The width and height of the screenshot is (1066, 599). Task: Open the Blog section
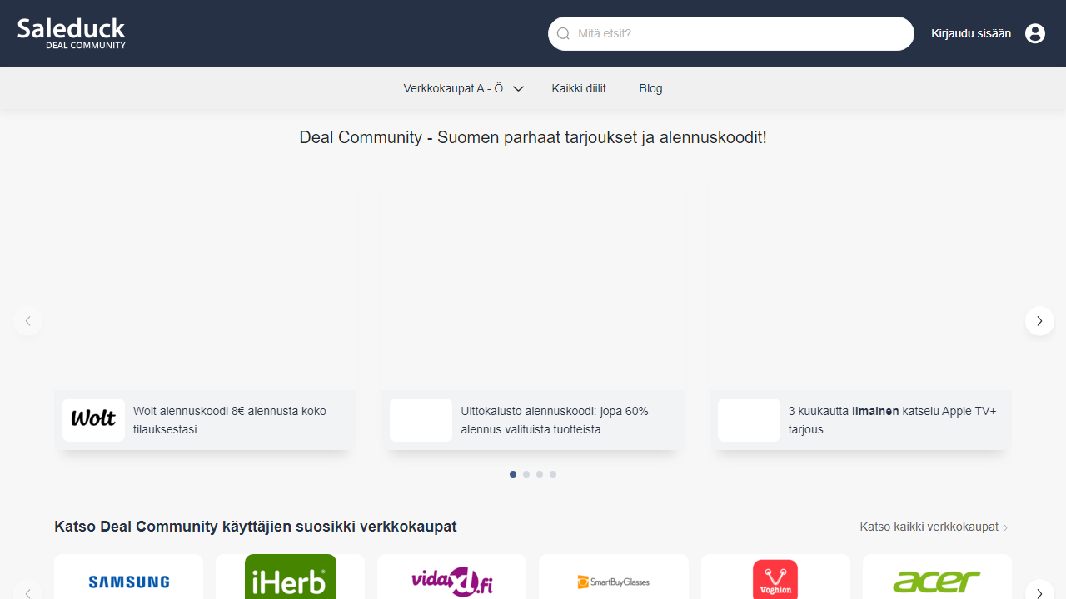650,88
